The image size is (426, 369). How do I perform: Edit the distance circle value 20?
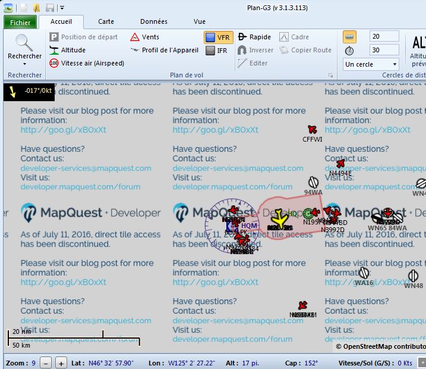(x=384, y=36)
